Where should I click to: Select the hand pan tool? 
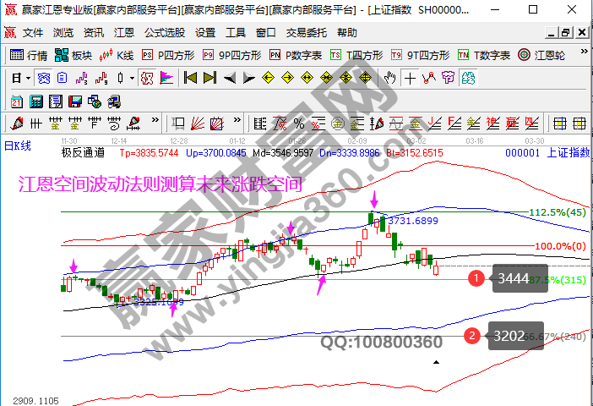tap(389, 78)
